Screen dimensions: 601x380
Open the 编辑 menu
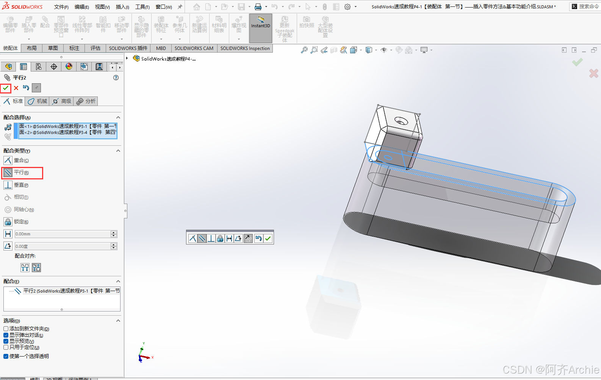click(82, 7)
